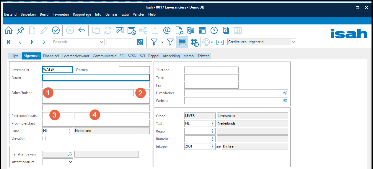Click the undo arrow icon

click(82, 30)
